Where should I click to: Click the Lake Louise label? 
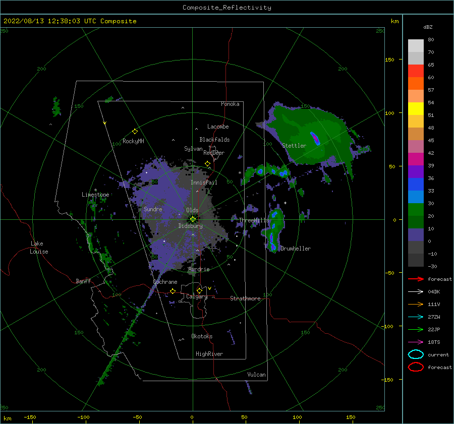tap(39, 248)
